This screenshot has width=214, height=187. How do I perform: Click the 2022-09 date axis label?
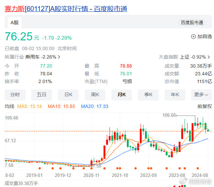point(148,175)
